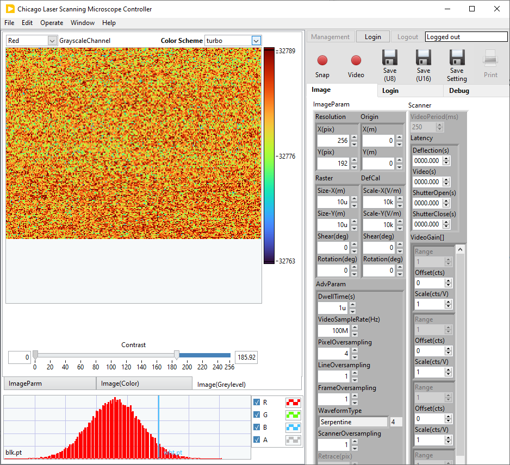Click the Contrast slider upper thumb
Screen dimensions: 510x465
(177, 355)
